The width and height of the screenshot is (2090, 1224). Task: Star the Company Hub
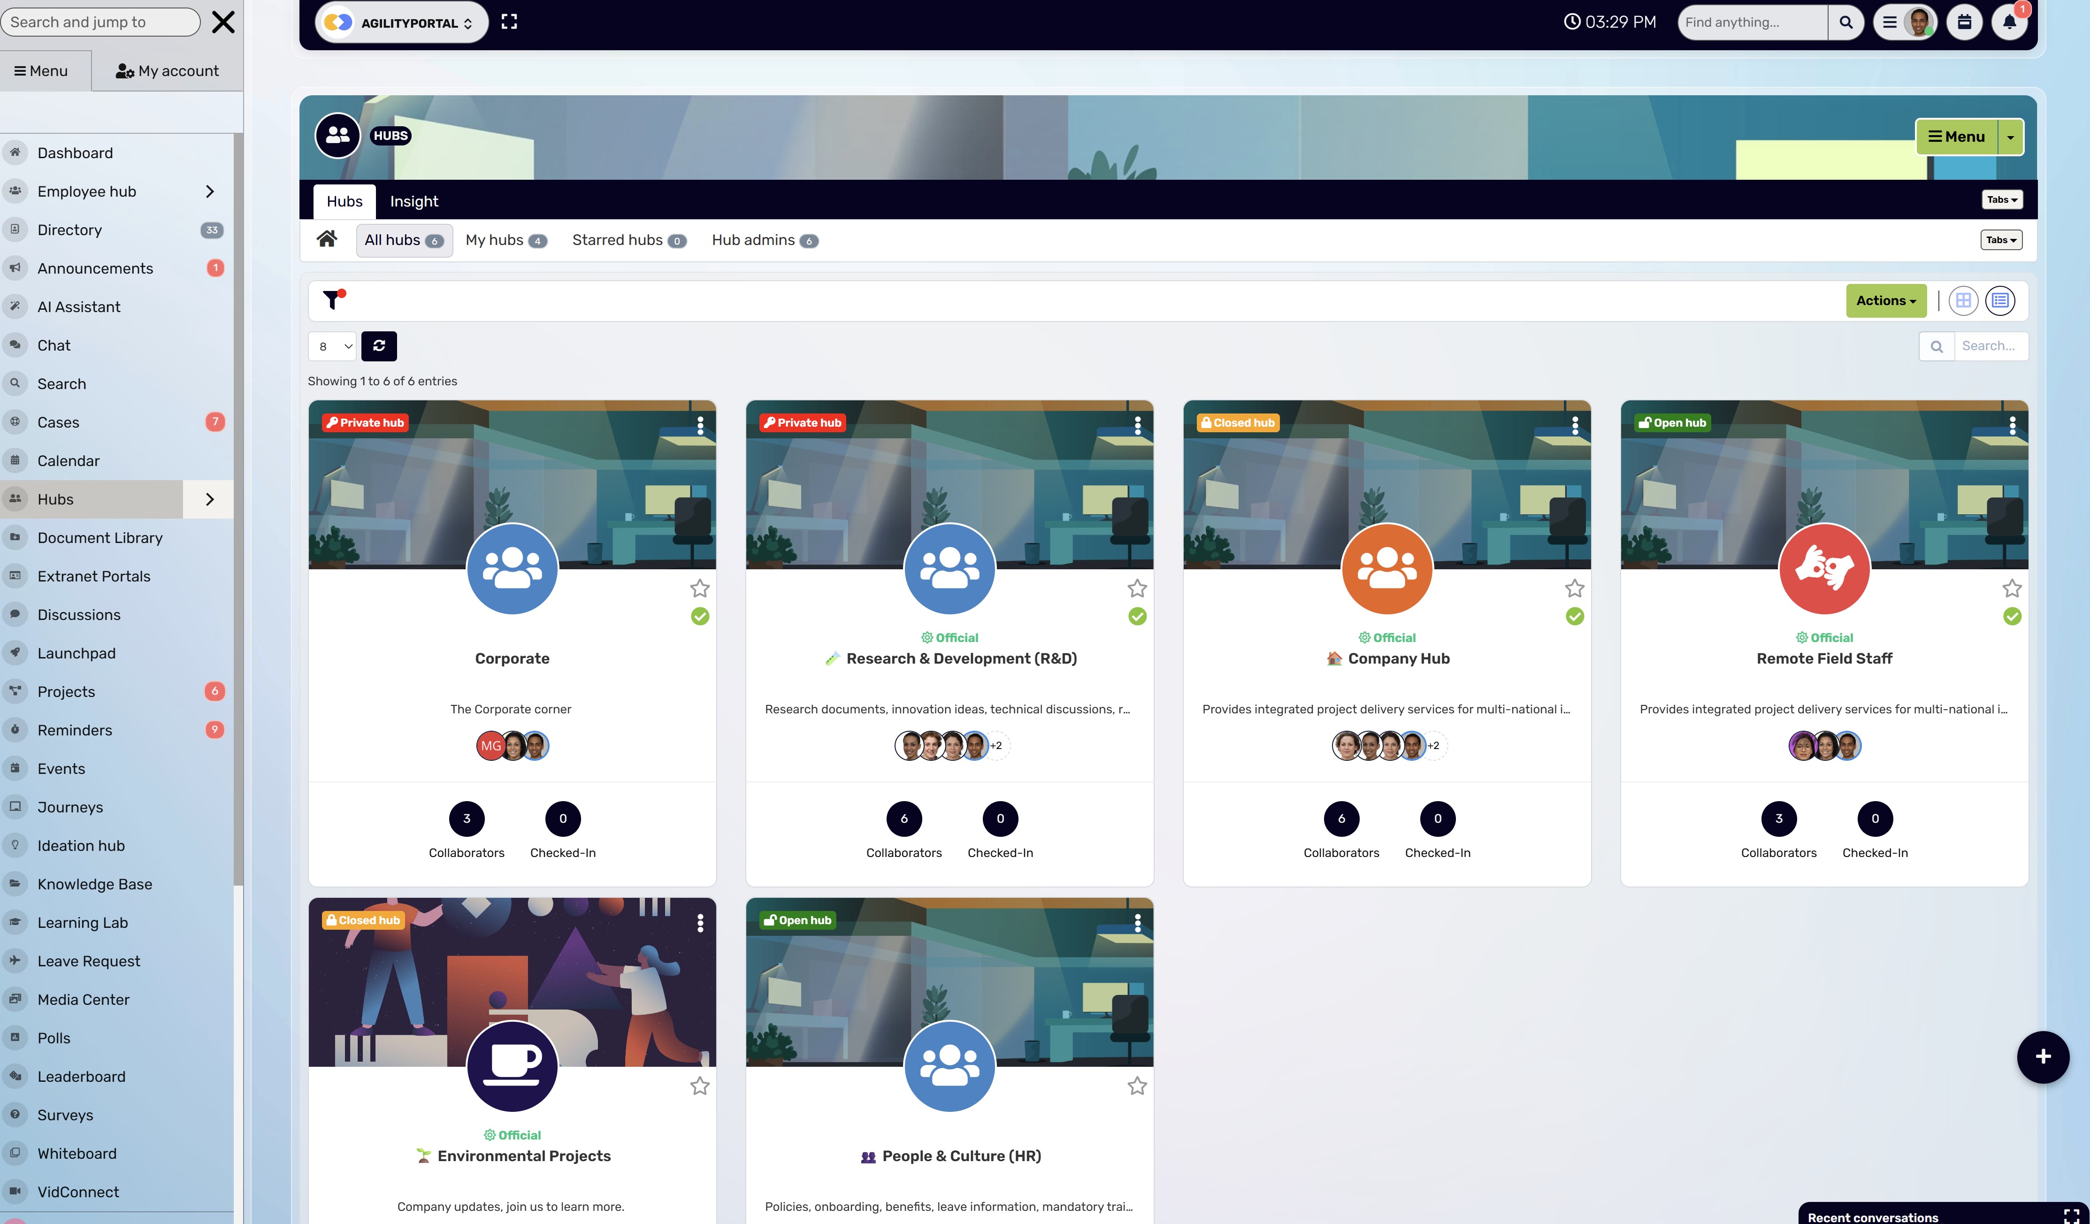point(1574,588)
